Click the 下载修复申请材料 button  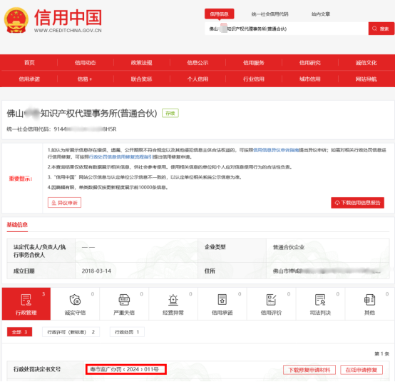309,370
